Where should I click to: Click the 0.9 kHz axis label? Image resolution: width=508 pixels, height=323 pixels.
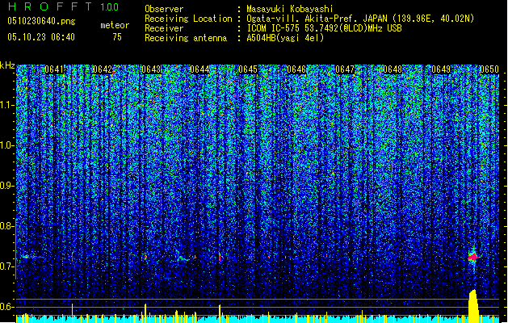pos(6,186)
